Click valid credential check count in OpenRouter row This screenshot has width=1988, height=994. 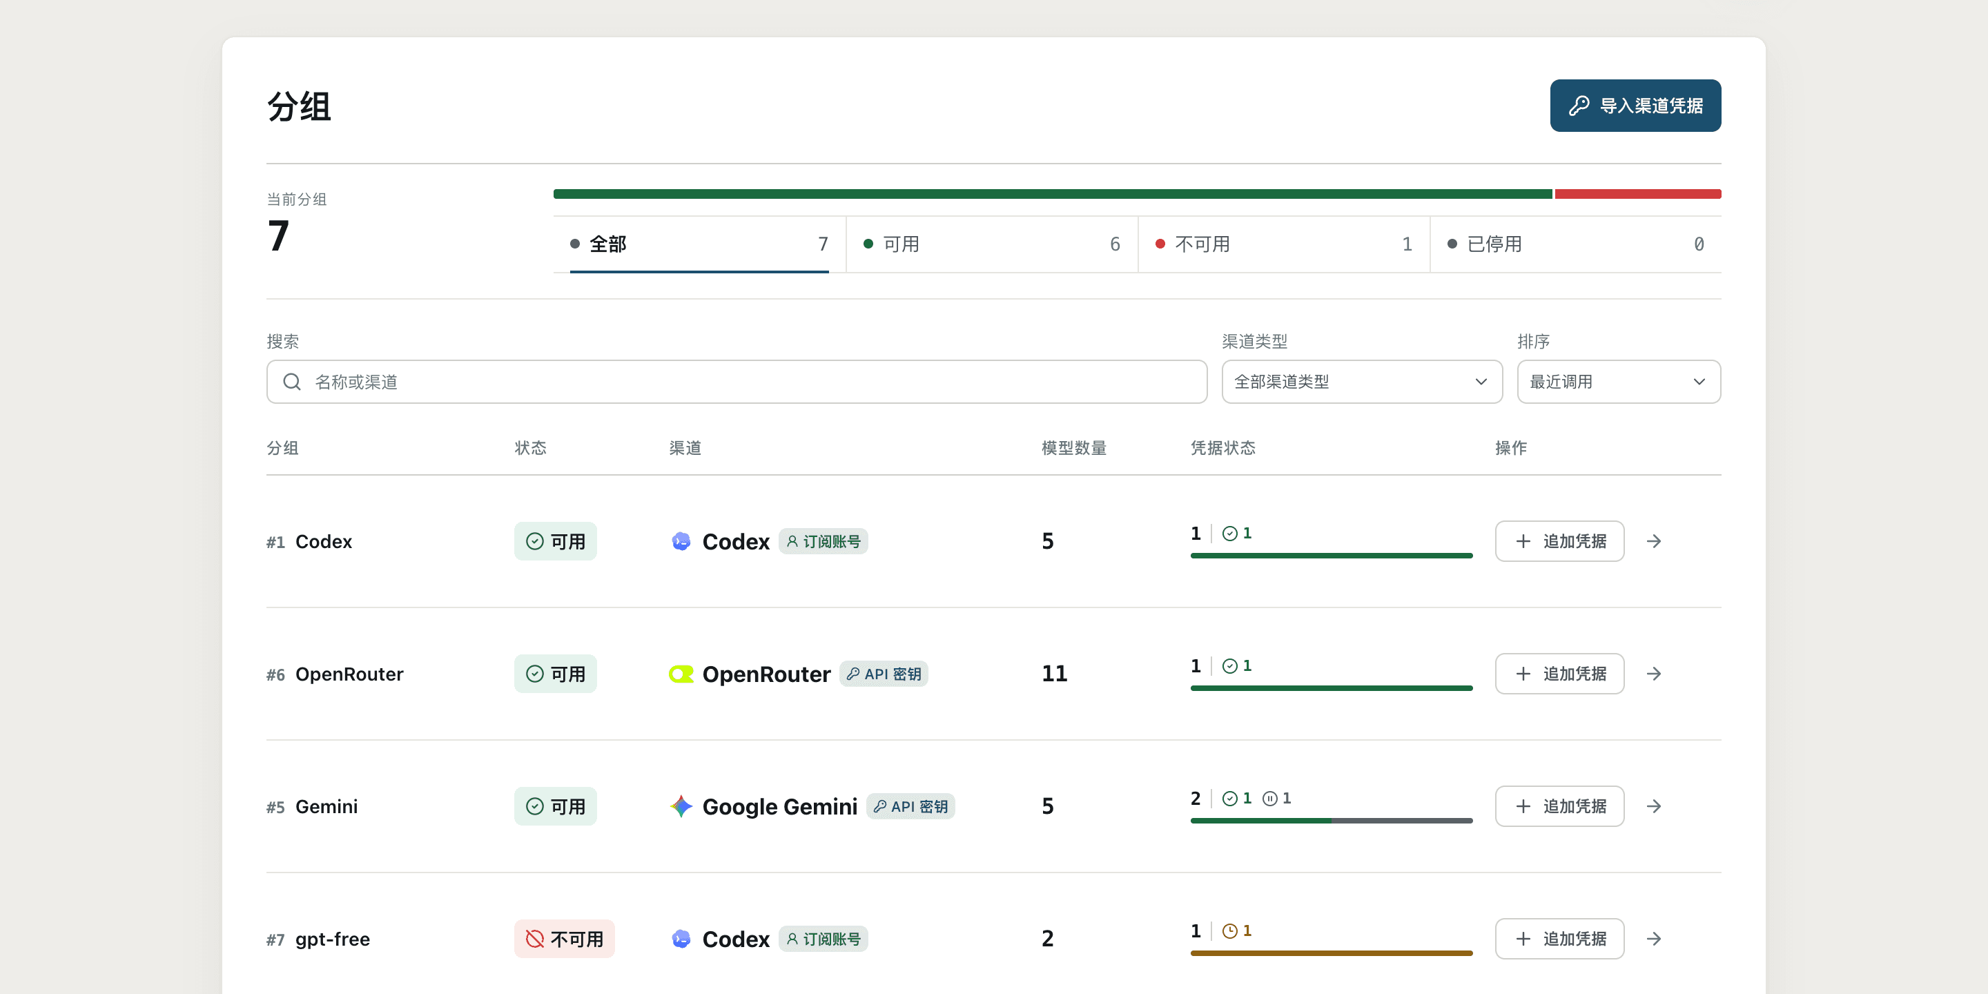1237,666
